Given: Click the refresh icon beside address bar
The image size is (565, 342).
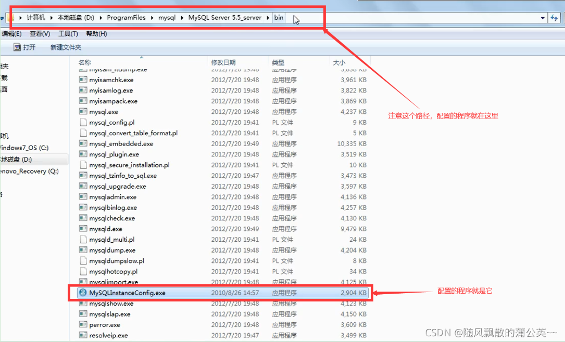Looking at the screenshot, I should point(554,18).
